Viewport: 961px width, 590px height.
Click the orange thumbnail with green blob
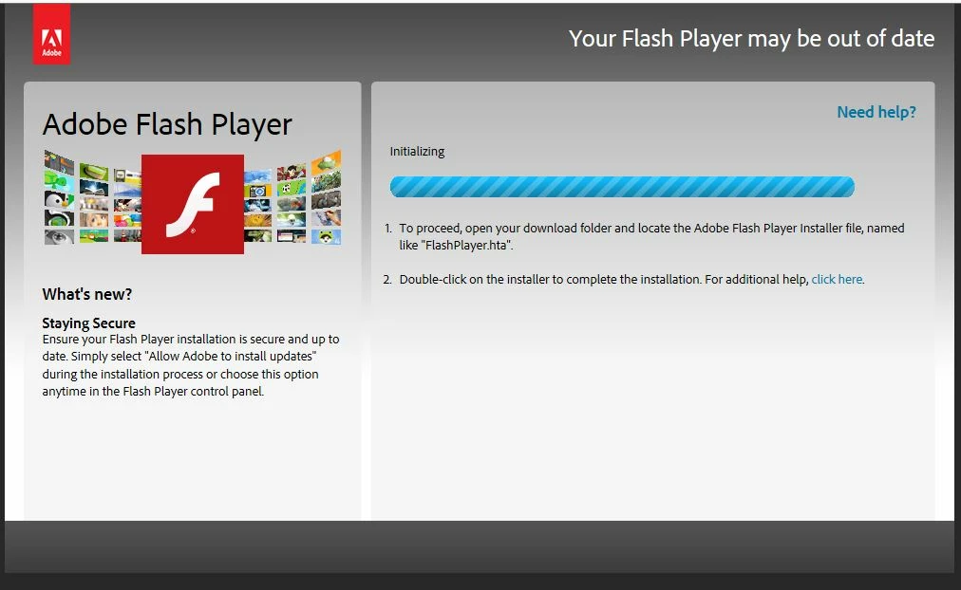coord(326,162)
